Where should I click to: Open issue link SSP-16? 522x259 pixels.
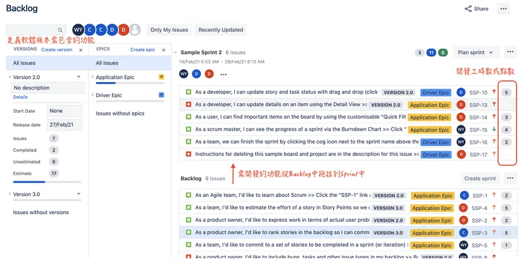point(478,142)
